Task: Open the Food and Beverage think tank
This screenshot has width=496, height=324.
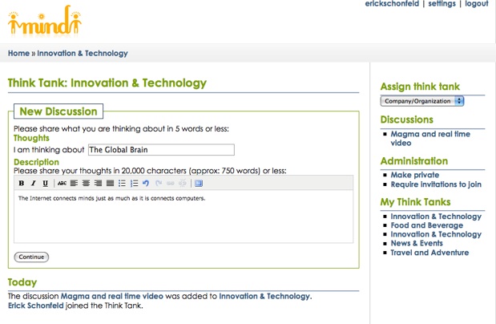Action: (x=426, y=225)
